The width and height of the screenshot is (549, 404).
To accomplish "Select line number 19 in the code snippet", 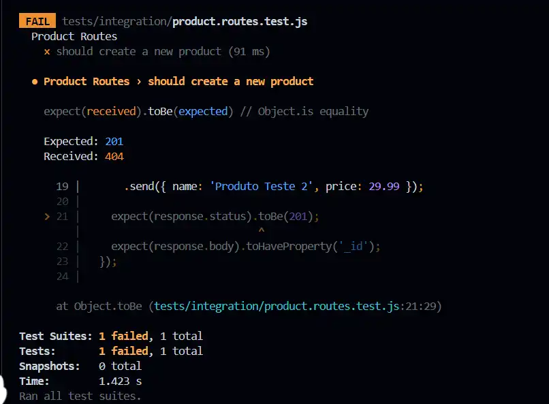I will (63, 187).
